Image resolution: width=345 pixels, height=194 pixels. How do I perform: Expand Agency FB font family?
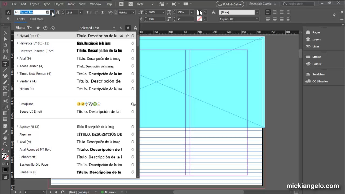(x=18, y=127)
